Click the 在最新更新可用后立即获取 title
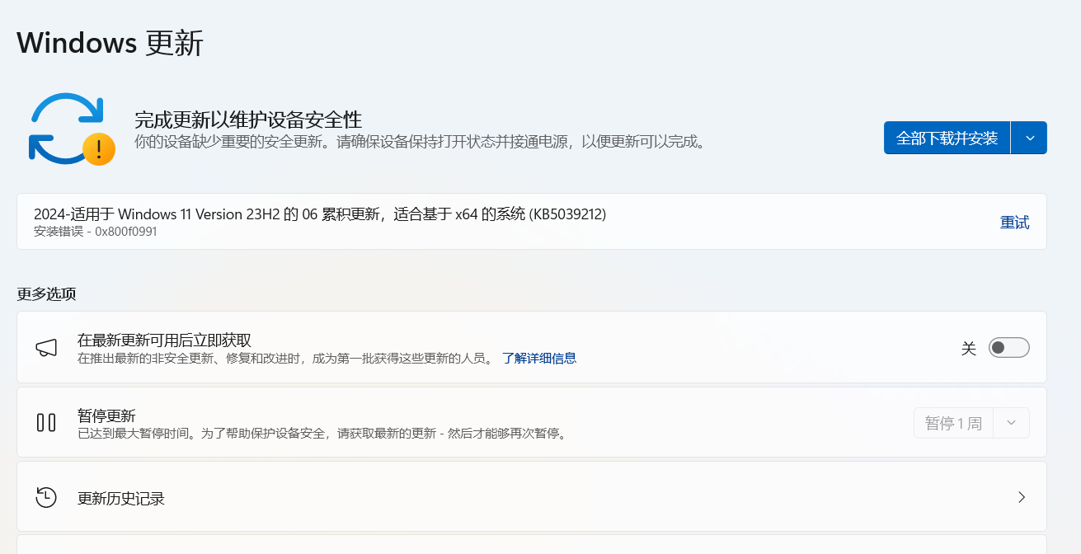Viewport: 1081px width, 554px height. coord(164,340)
